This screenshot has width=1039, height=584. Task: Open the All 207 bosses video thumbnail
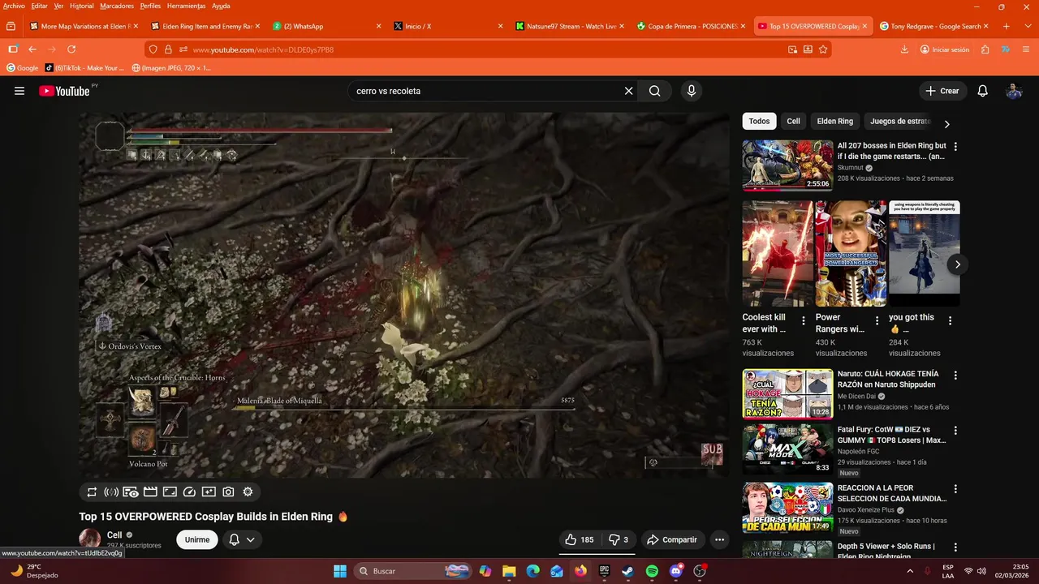pos(787,165)
